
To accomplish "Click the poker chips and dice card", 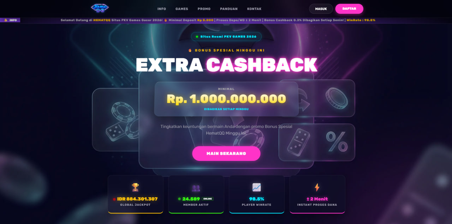I will coord(116,120).
